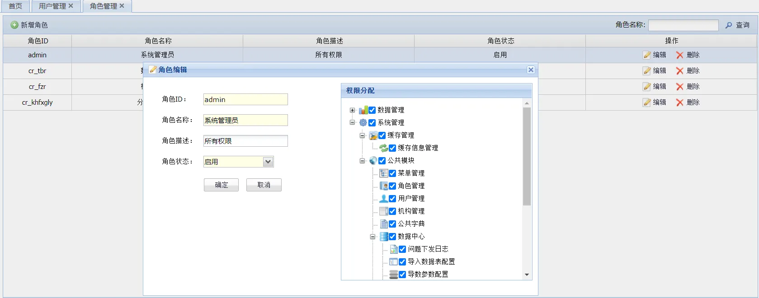Image resolution: width=759 pixels, height=298 pixels.
Task: Expand the 数据管理 tree node
Action: pyautogui.click(x=353, y=110)
